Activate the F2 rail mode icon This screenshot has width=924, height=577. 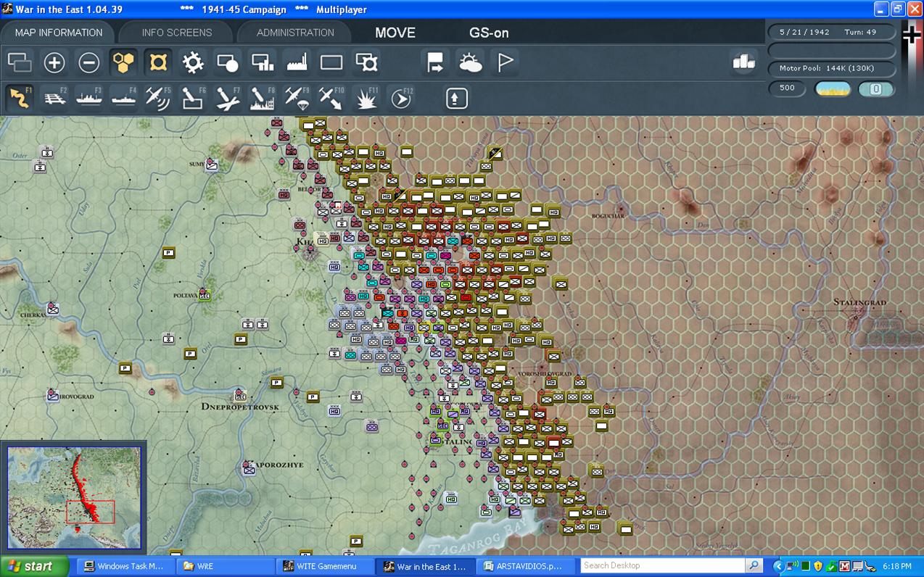coord(55,98)
